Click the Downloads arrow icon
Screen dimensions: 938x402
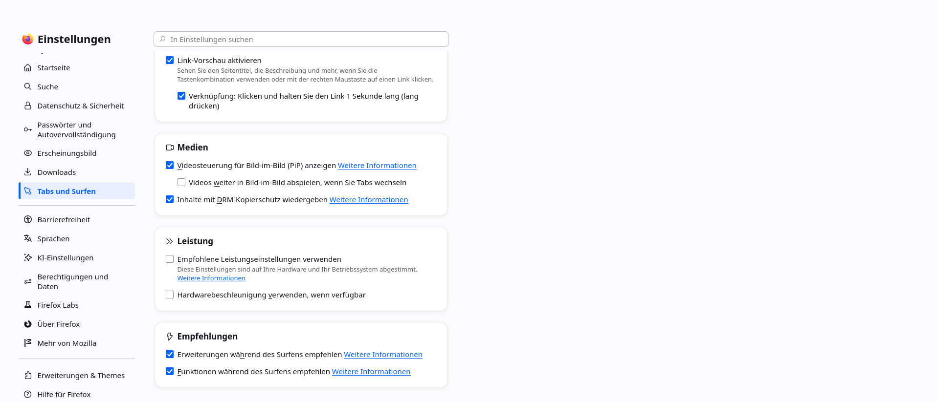click(28, 172)
